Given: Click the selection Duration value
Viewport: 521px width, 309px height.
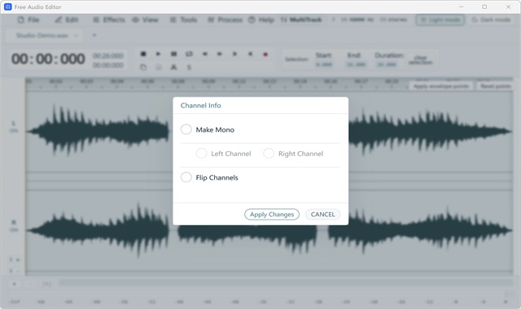Looking at the screenshot, I should pyautogui.click(x=387, y=64).
